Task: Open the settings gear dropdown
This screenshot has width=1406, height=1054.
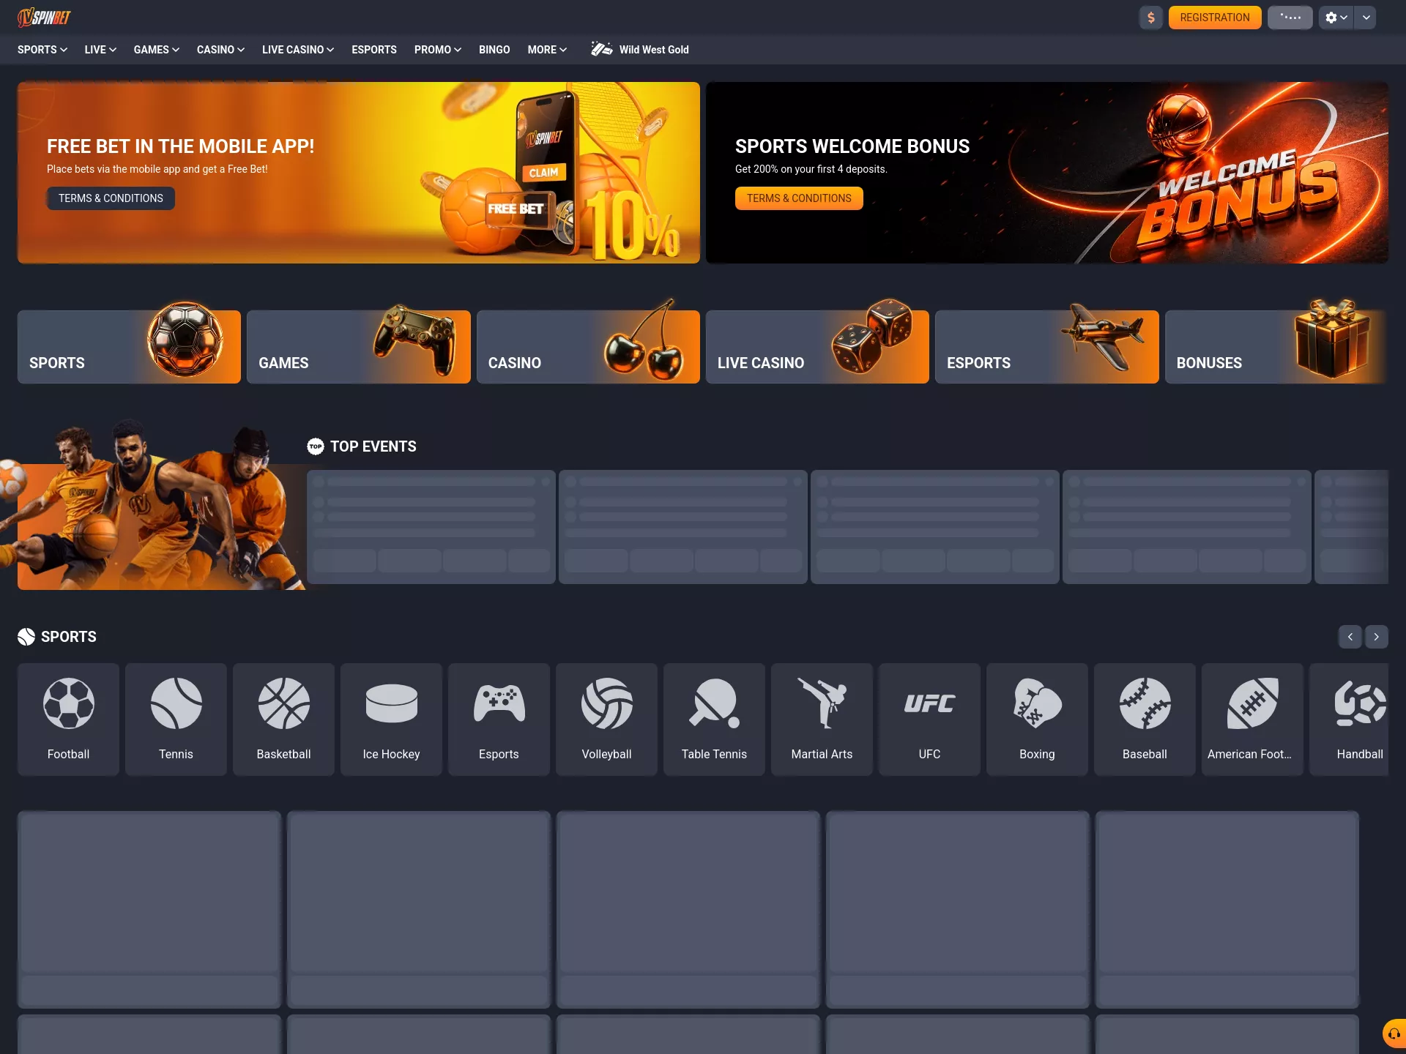Action: pyautogui.click(x=1336, y=18)
